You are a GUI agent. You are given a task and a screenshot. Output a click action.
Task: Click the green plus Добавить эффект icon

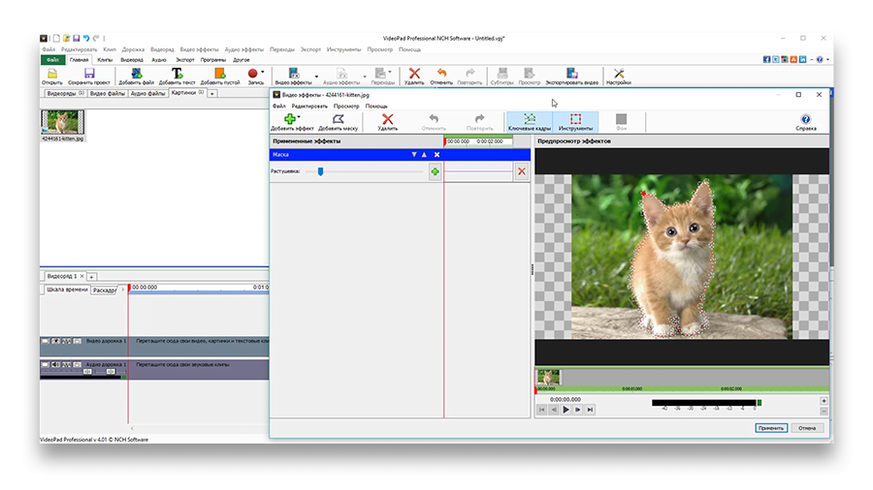[x=289, y=119]
